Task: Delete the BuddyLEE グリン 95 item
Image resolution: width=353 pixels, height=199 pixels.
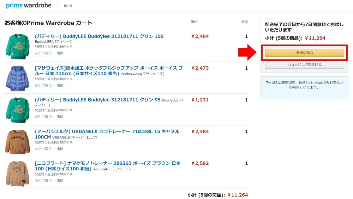Action: pos(60,117)
